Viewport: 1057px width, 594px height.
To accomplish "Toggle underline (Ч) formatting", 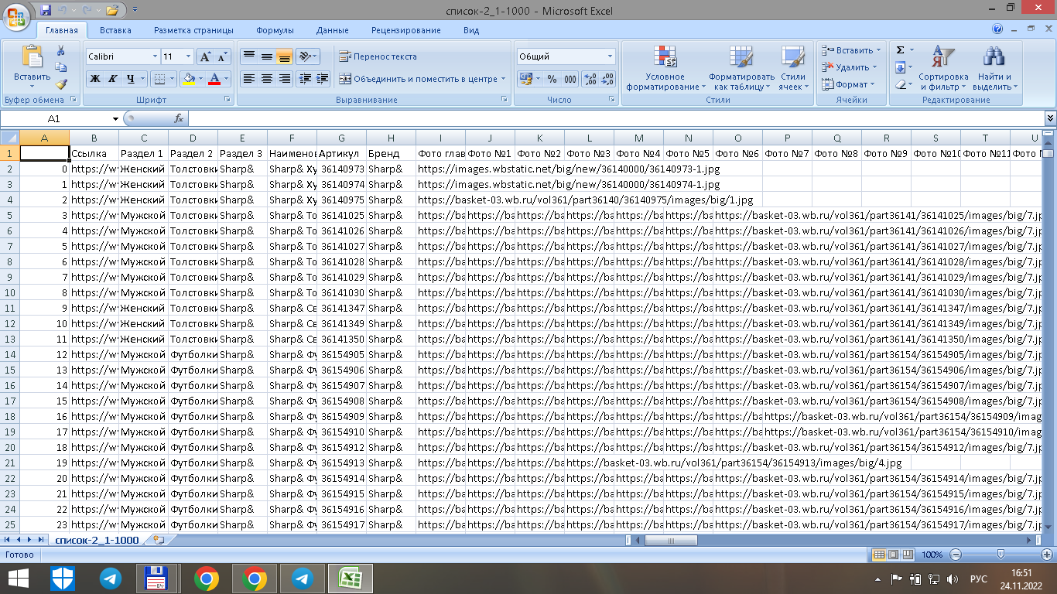I will click(x=130, y=79).
